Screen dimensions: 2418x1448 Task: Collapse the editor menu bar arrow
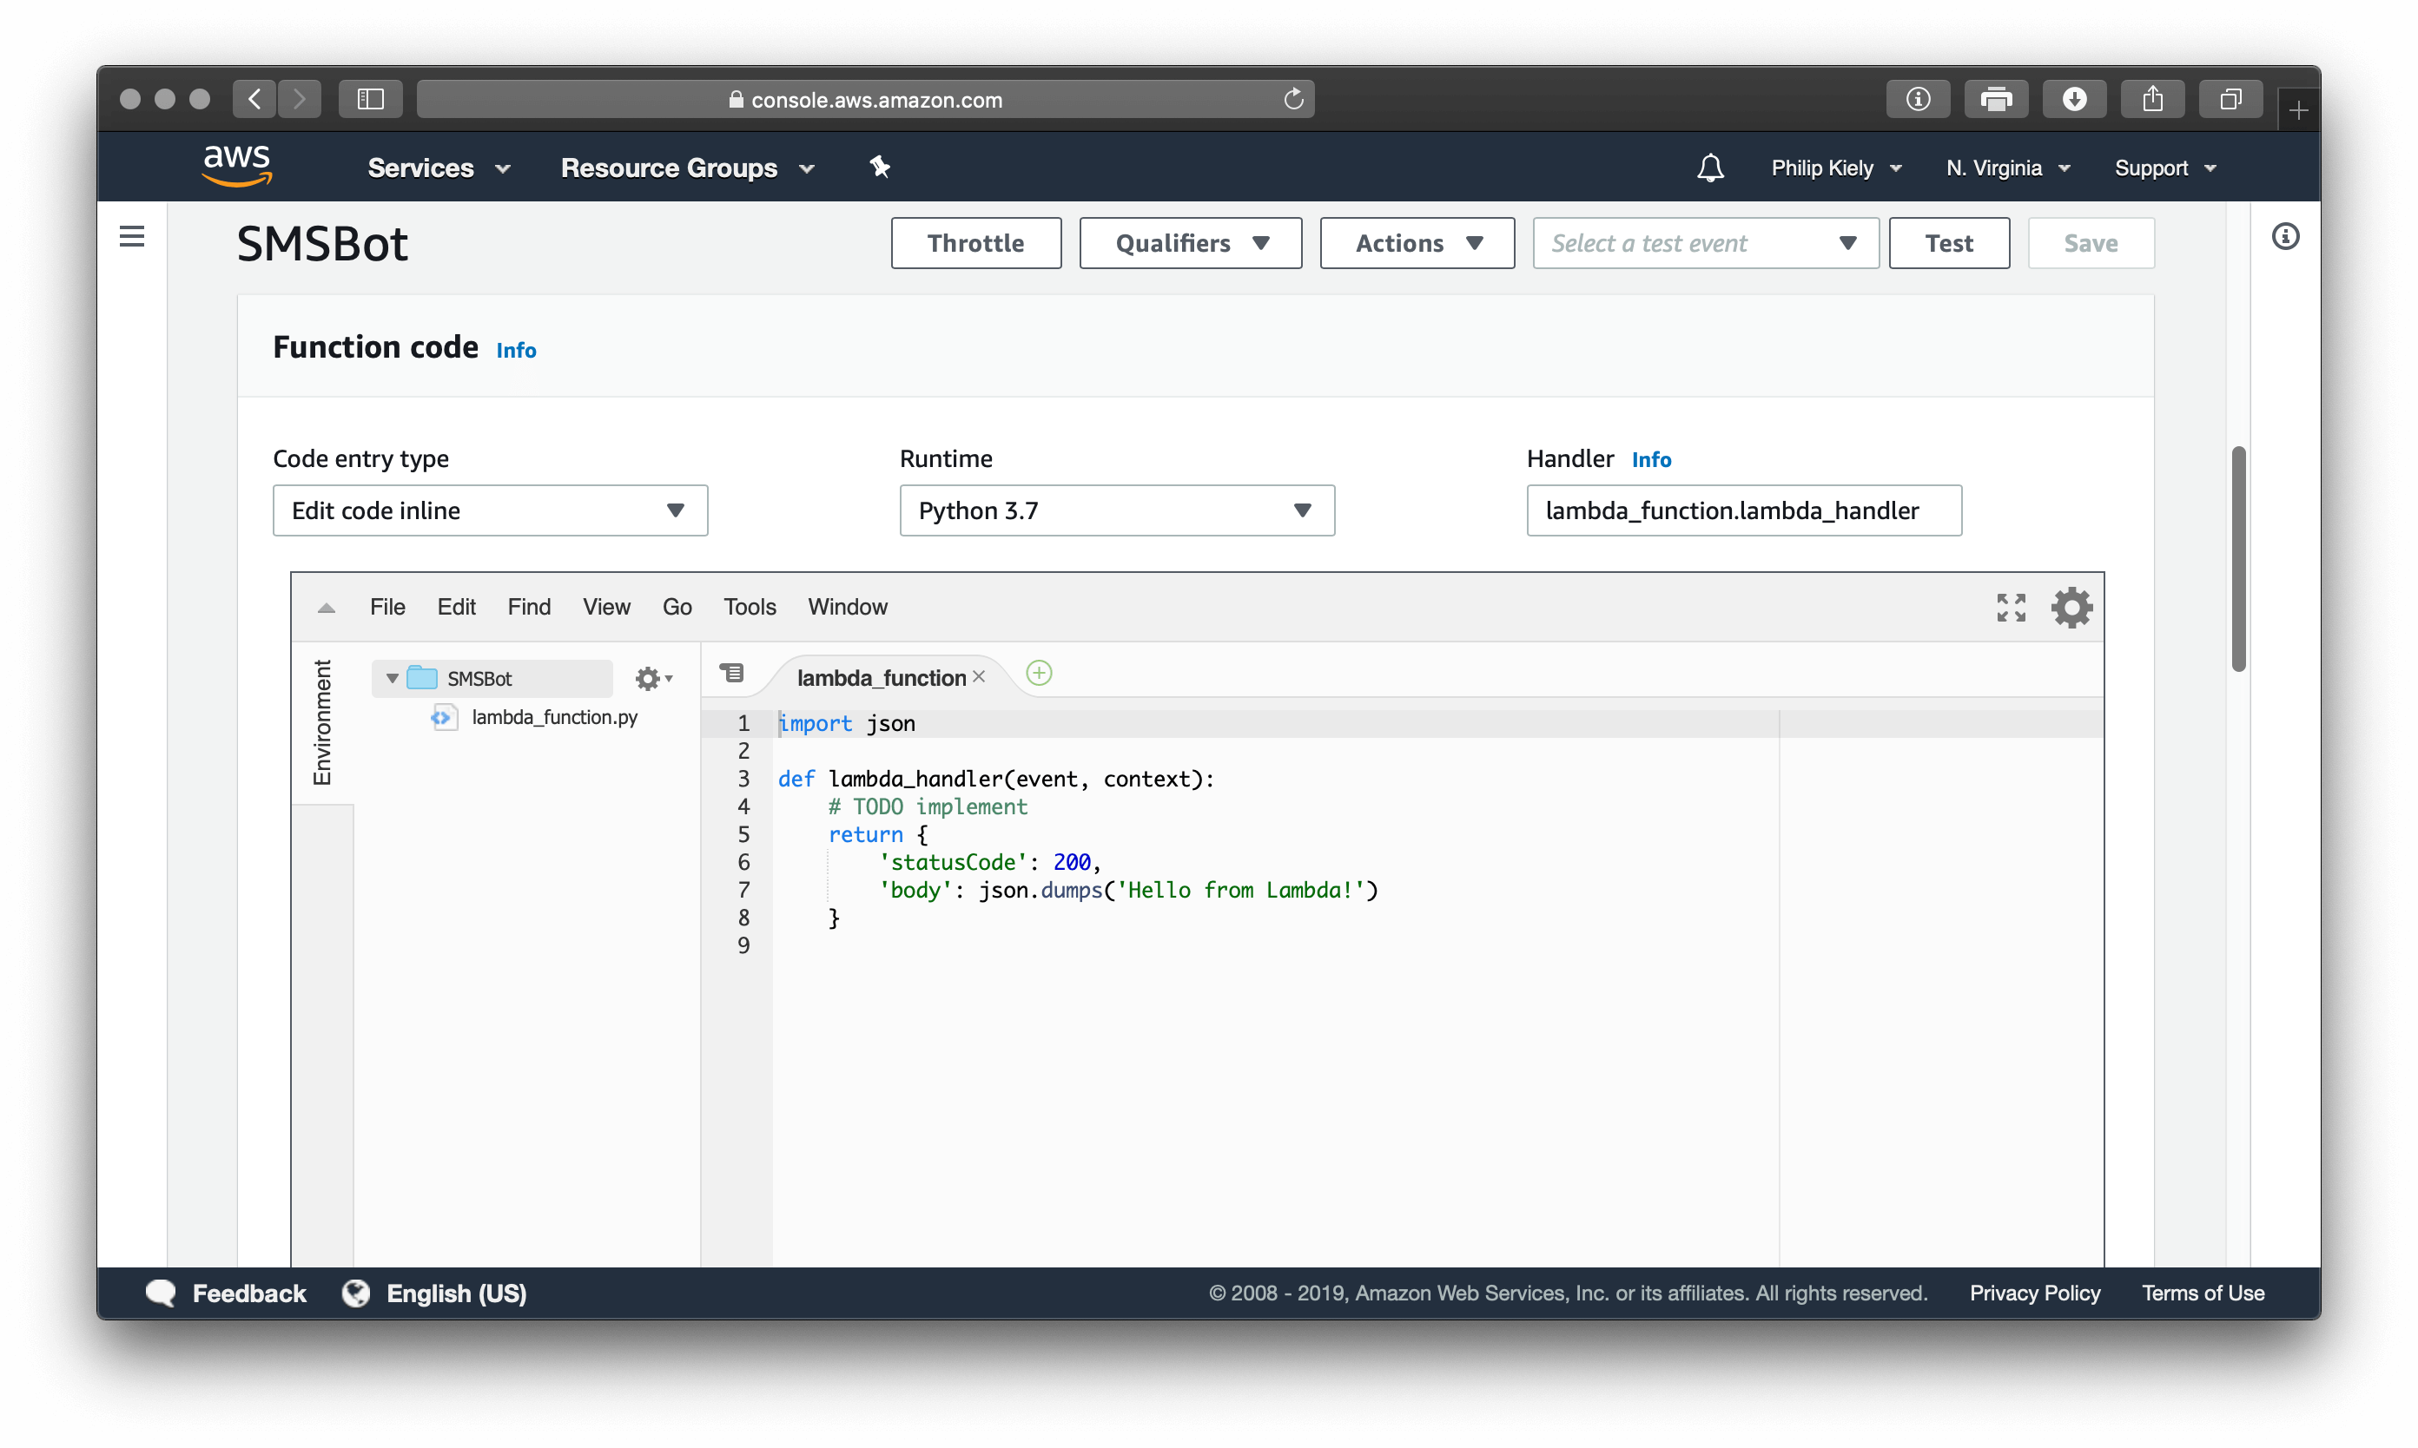[x=326, y=608]
